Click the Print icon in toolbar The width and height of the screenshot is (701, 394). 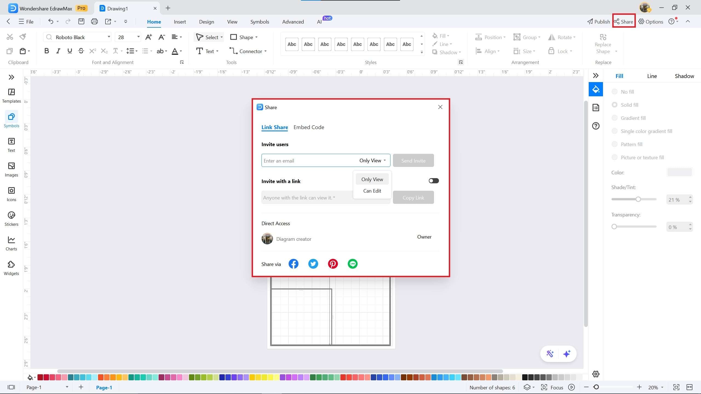[94, 22]
